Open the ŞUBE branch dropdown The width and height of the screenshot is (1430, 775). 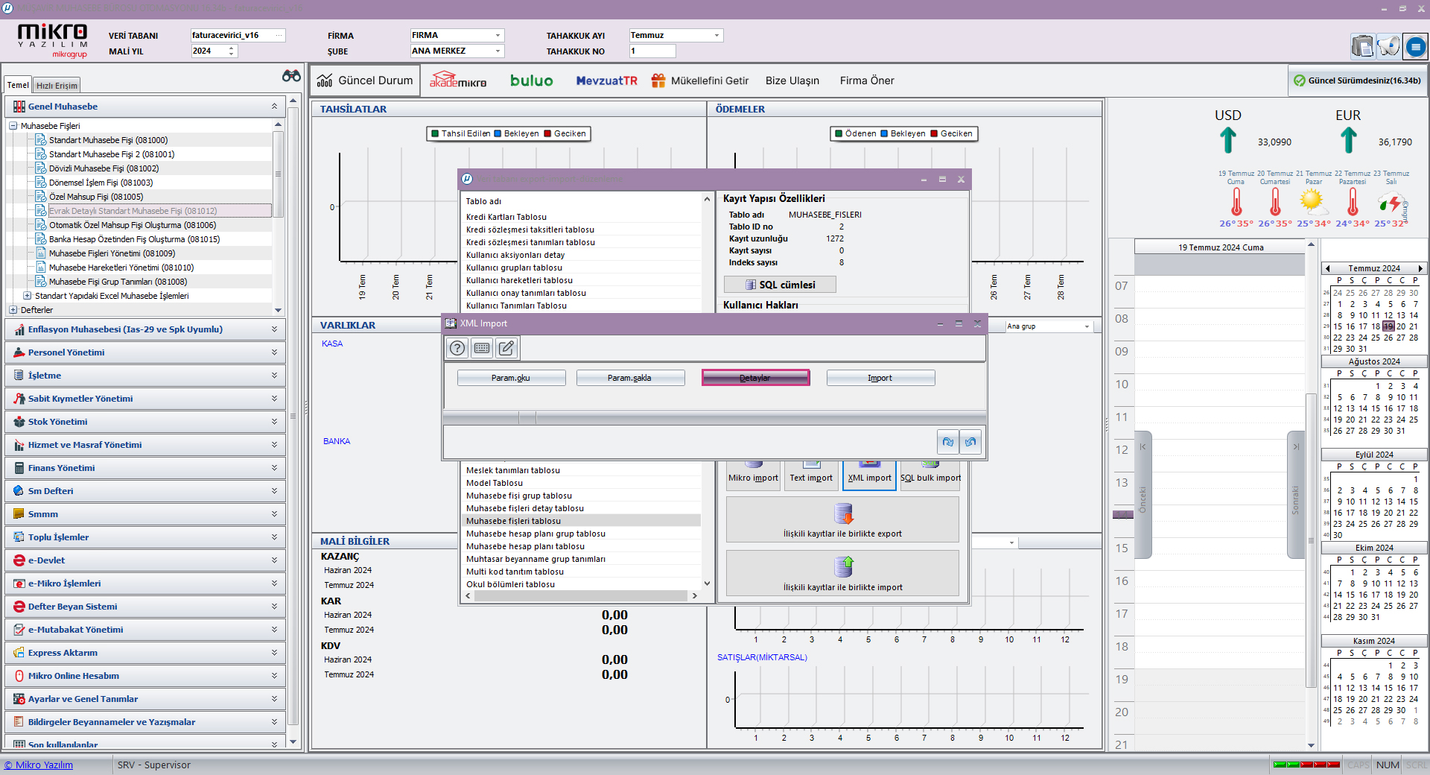coord(498,51)
